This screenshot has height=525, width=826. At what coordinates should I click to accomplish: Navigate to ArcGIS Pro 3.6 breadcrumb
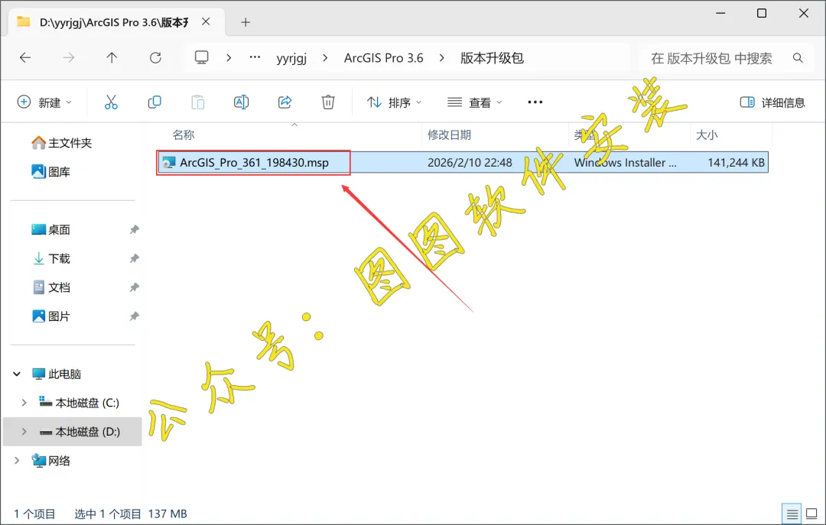pyautogui.click(x=383, y=58)
